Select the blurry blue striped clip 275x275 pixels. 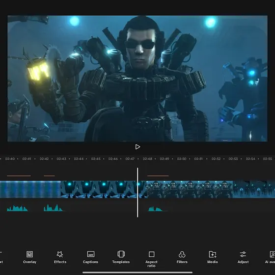coord(30,190)
